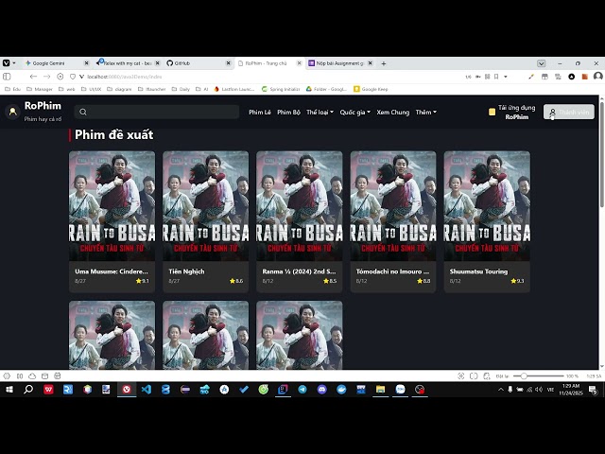Viewport: 605px width, 454px height.
Task: Show hidden system tray icons
Action: coord(501,390)
